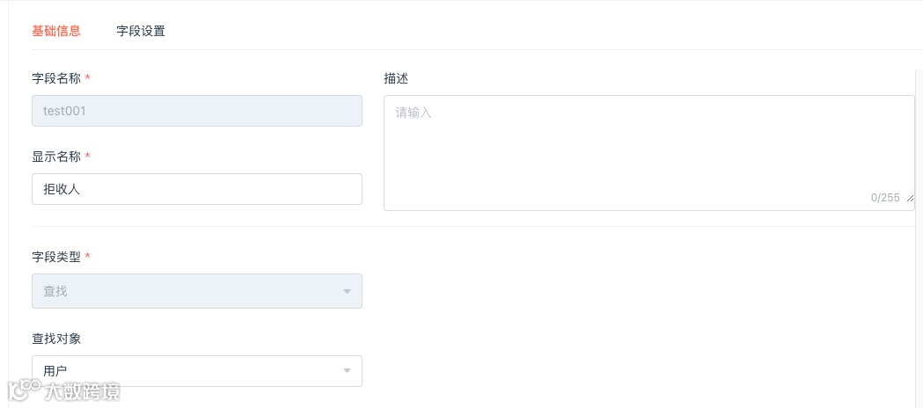This screenshot has height=408, width=923.
Task: Click the 字段类型 label
Action: [56, 257]
